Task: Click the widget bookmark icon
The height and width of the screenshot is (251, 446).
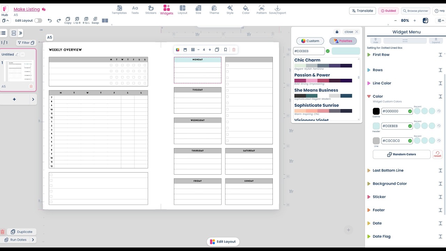Action: coord(225,50)
